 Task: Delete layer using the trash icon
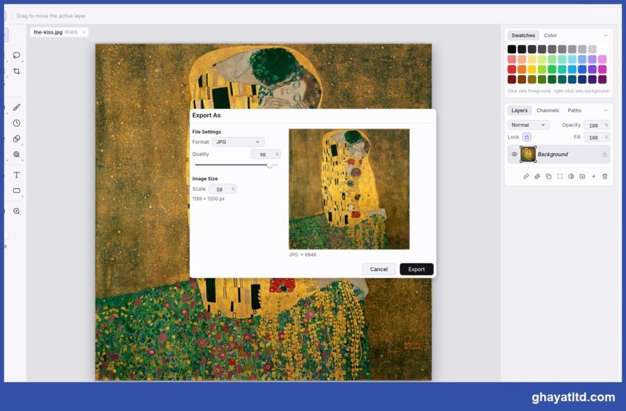click(605, 176)
